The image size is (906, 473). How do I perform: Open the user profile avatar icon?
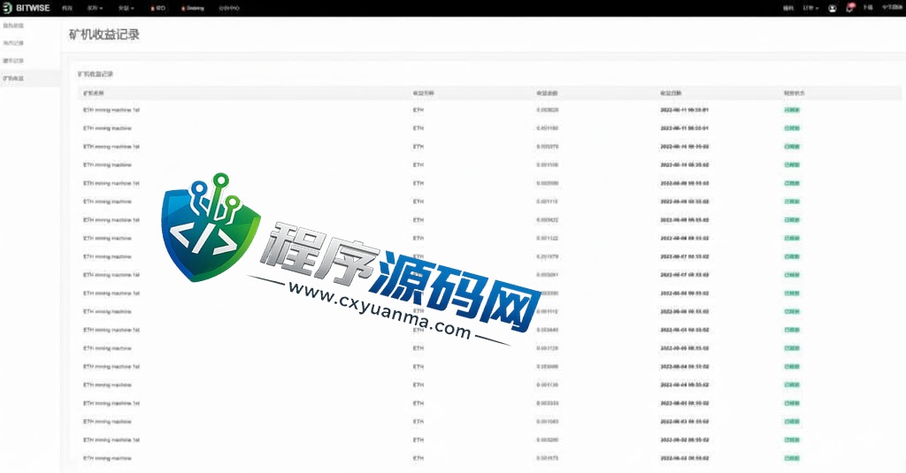[832, 8]
